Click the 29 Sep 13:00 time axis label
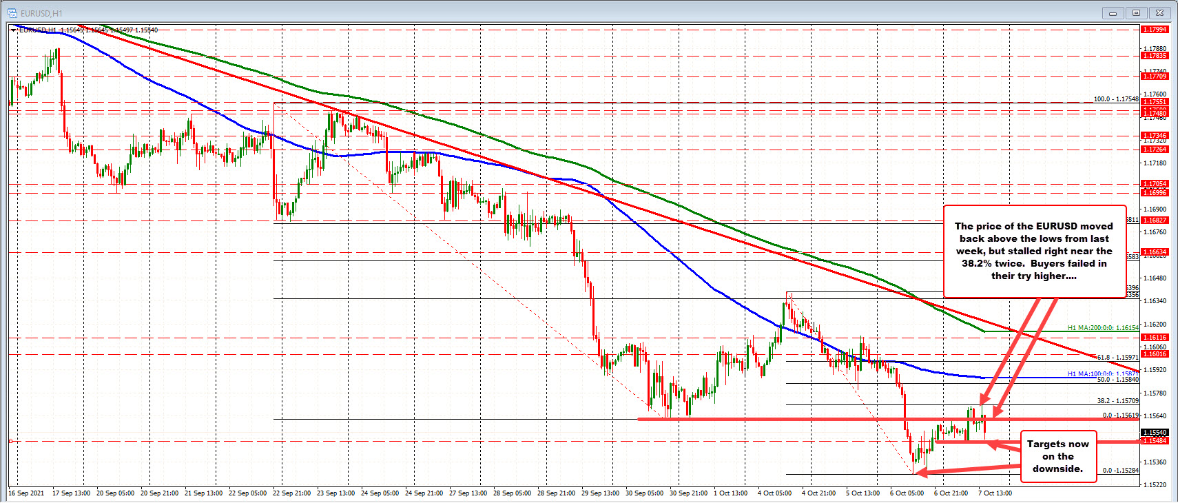The width and height of the screenshot is (1178, 503). click(600, 493)
